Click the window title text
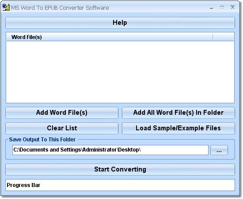Viewport: 243px width, 199px height. tap(60, 8)
